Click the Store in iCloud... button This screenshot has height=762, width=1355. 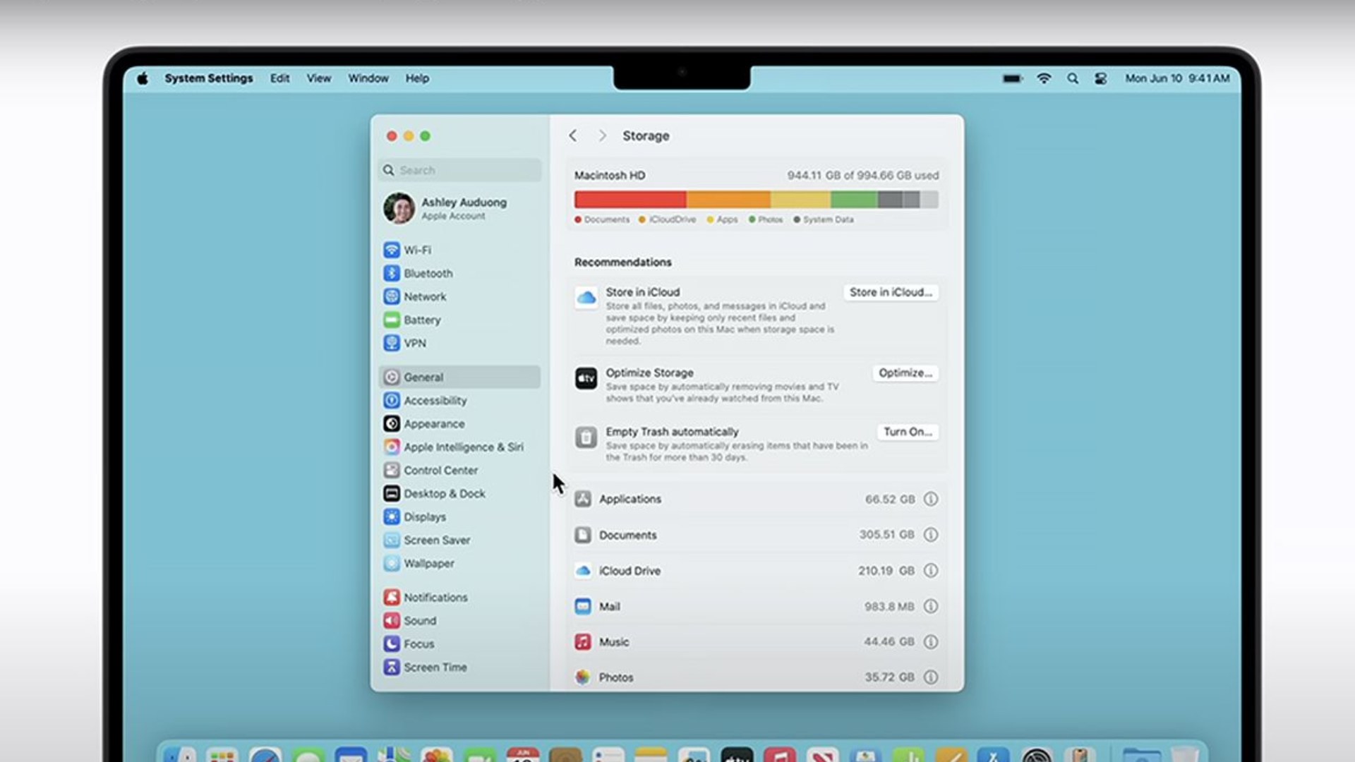[x=891, y=292]
